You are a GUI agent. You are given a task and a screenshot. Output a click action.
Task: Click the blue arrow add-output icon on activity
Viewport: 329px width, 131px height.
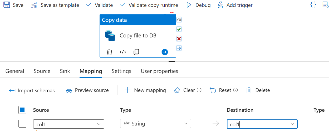click(x=165, y=52)
